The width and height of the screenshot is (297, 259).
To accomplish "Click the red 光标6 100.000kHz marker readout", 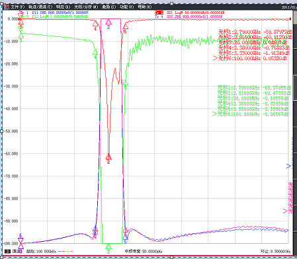I will [250, 58].
